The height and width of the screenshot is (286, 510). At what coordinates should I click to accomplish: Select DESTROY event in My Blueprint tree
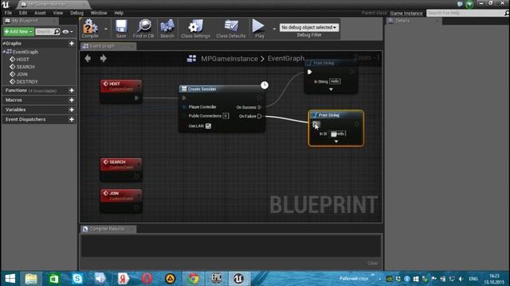click(x=27, y=82)
